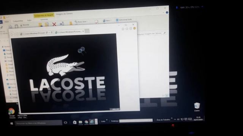This screenshot has height=136, width=243.
Task: Switch to the Chrome taskbar icon
Action: pos(86,122)
